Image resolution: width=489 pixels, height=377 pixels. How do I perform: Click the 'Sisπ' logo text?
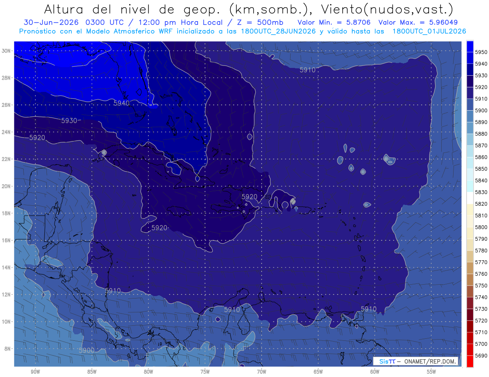click(387, 362)
